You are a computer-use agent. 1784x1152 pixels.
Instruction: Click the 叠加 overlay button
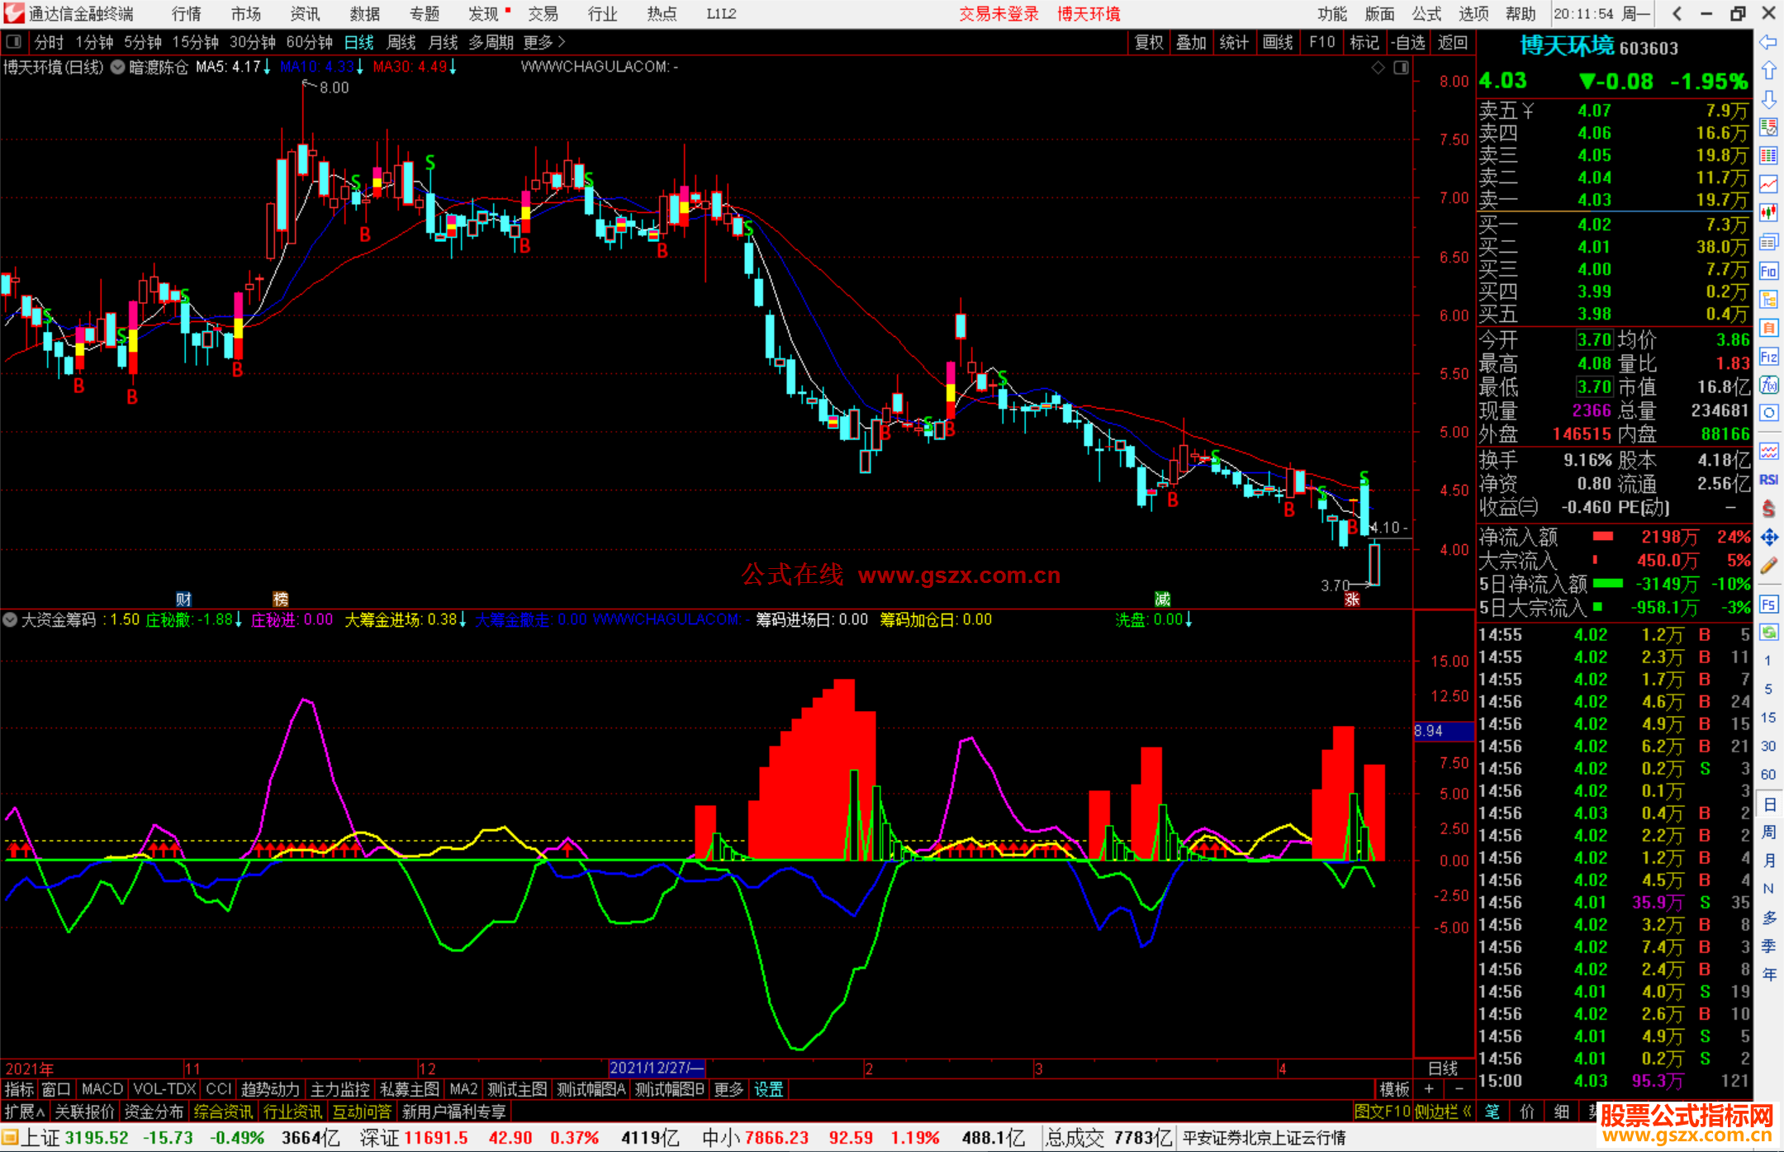1192,42
